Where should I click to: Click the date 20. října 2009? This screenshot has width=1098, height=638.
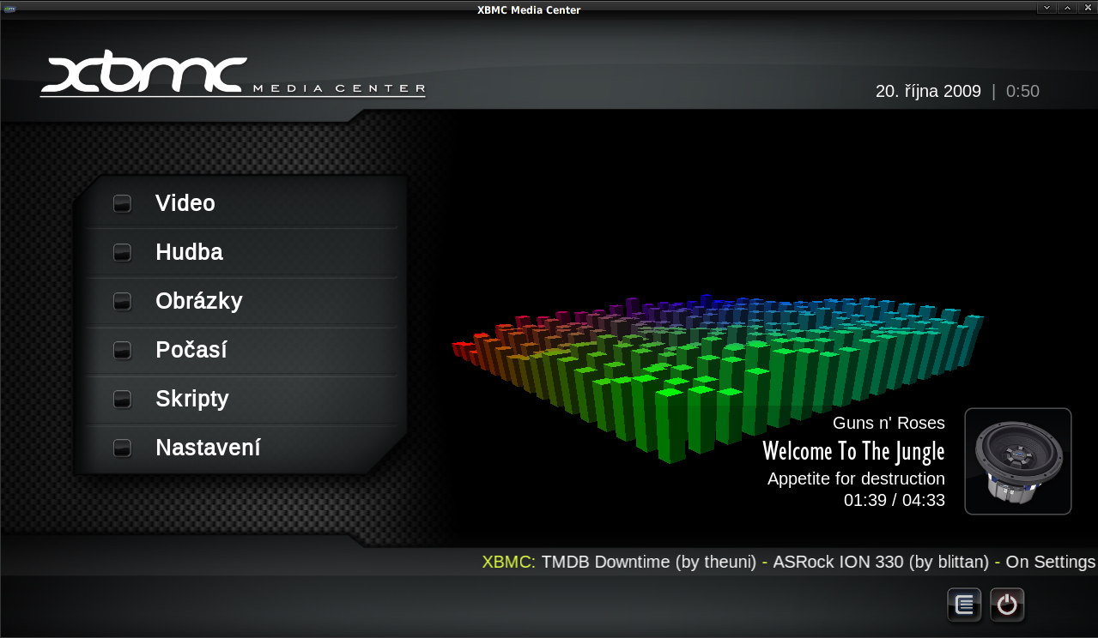[928, 91]
